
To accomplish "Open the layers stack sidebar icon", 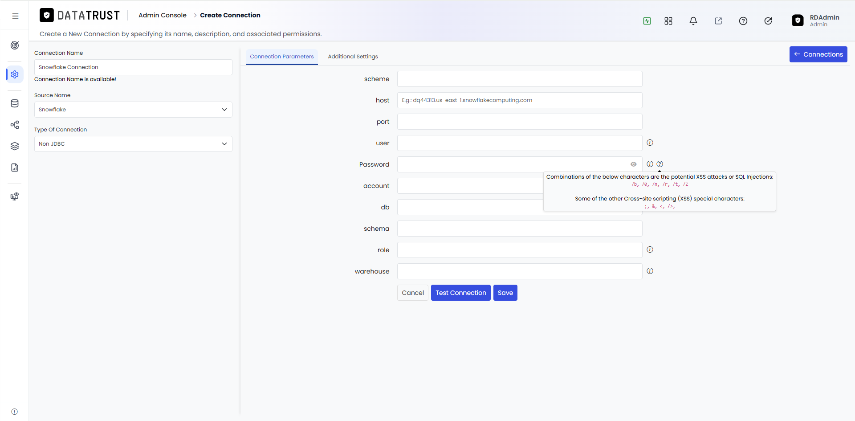I will point(15,146).
